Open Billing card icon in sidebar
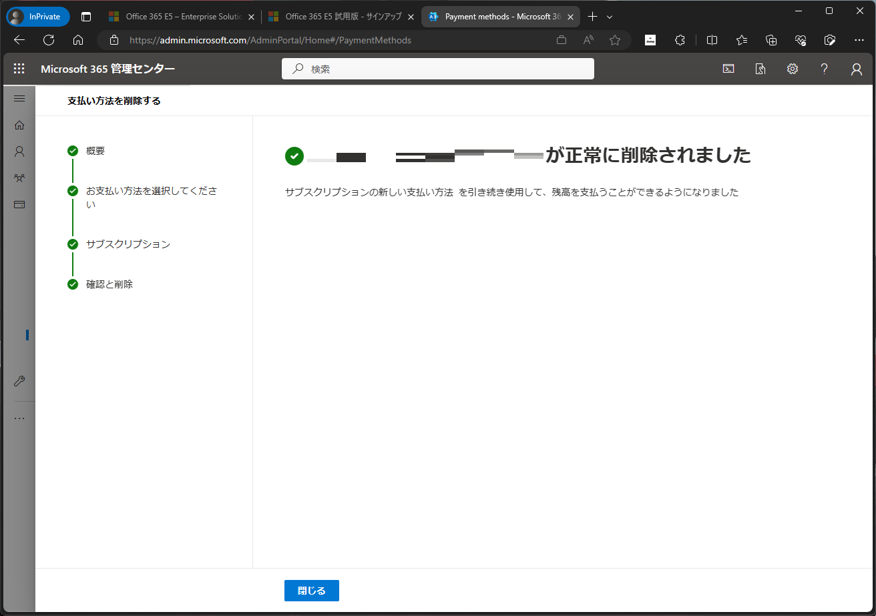The image size is (876, 616). pyautogui.click(x=19, y=205)
